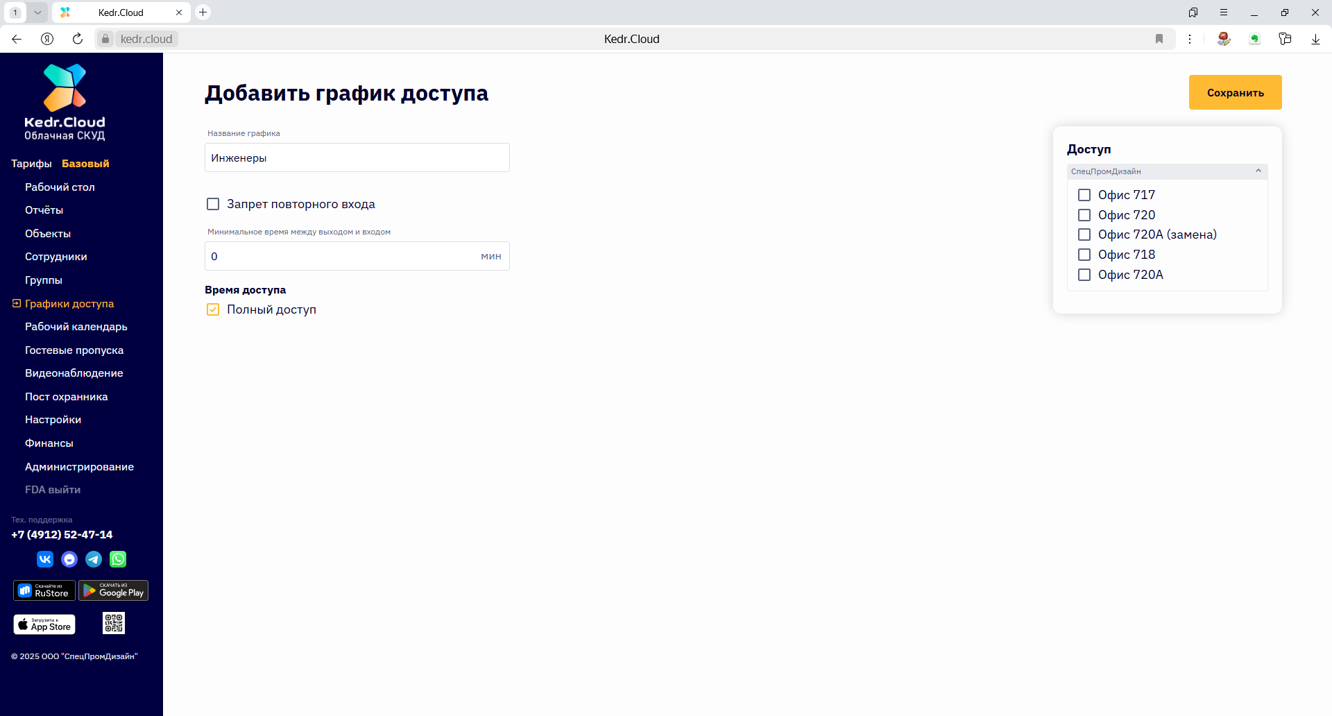Open Администрирование section
Image resolution: width=1332 pixels, height=716 pixels.
pyautogui.click(x=79, y=467)
